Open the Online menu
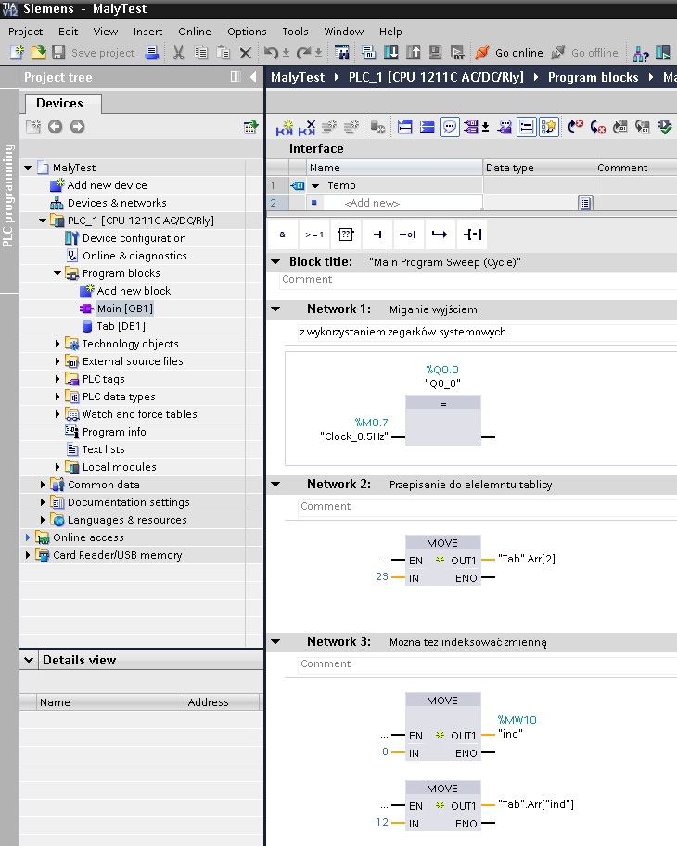This screenshot has height=846, width=677. 195,32
